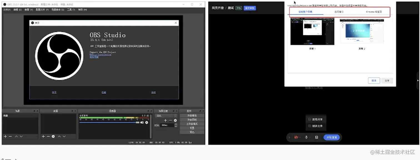Open audio settings gear in mixer
The height and width of the screenshot is (160, 420).
coord(147,122)
